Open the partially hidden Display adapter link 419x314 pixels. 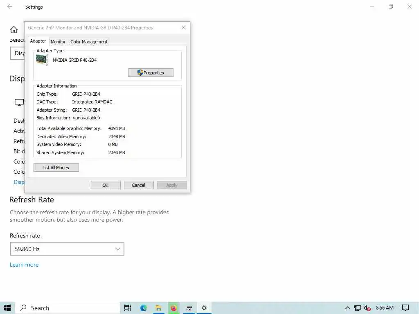pyautogui.click(x=19, y=182)
